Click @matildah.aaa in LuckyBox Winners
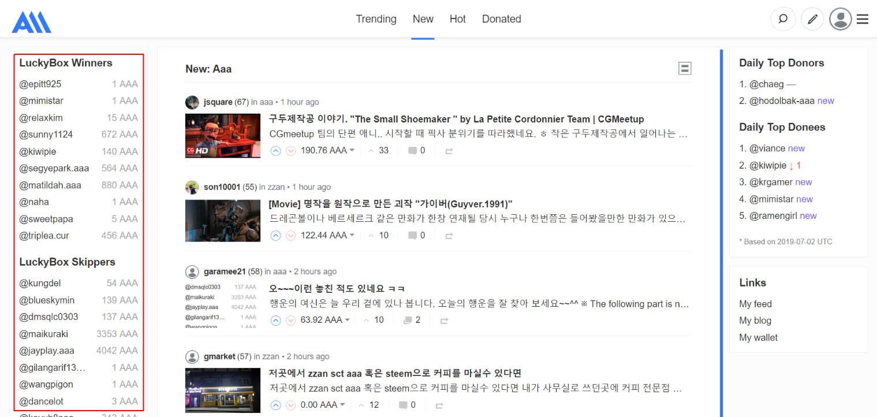The image size is (877, 417). coord(50,185)
